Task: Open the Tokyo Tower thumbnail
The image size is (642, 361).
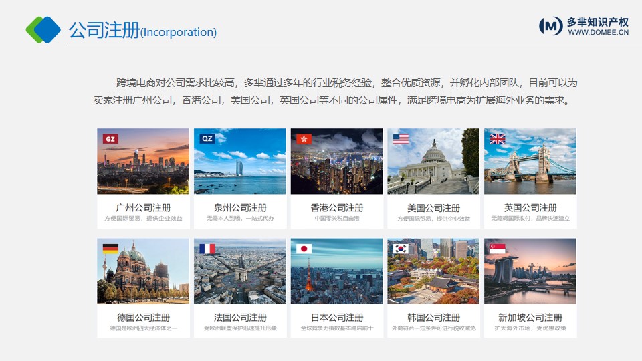Action: 336,271
